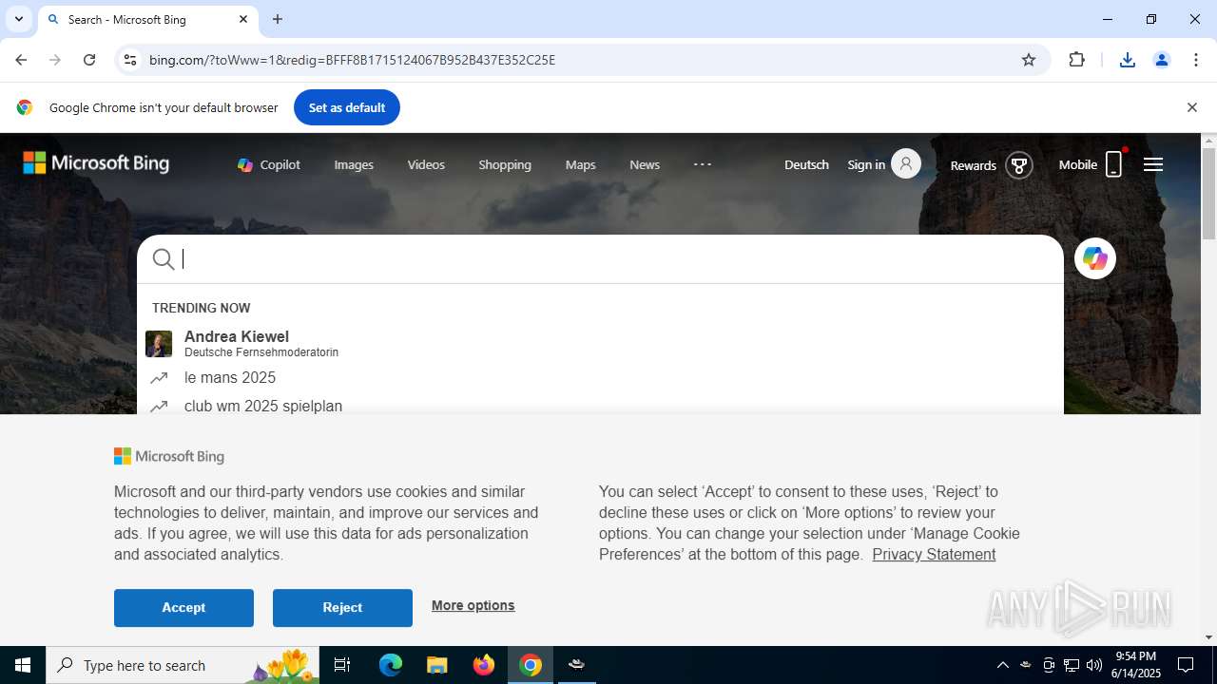Viewport: 1217px width, 684px height.
Task: Click the sign-in person avatar icon
Action: (x=906, y=164)
